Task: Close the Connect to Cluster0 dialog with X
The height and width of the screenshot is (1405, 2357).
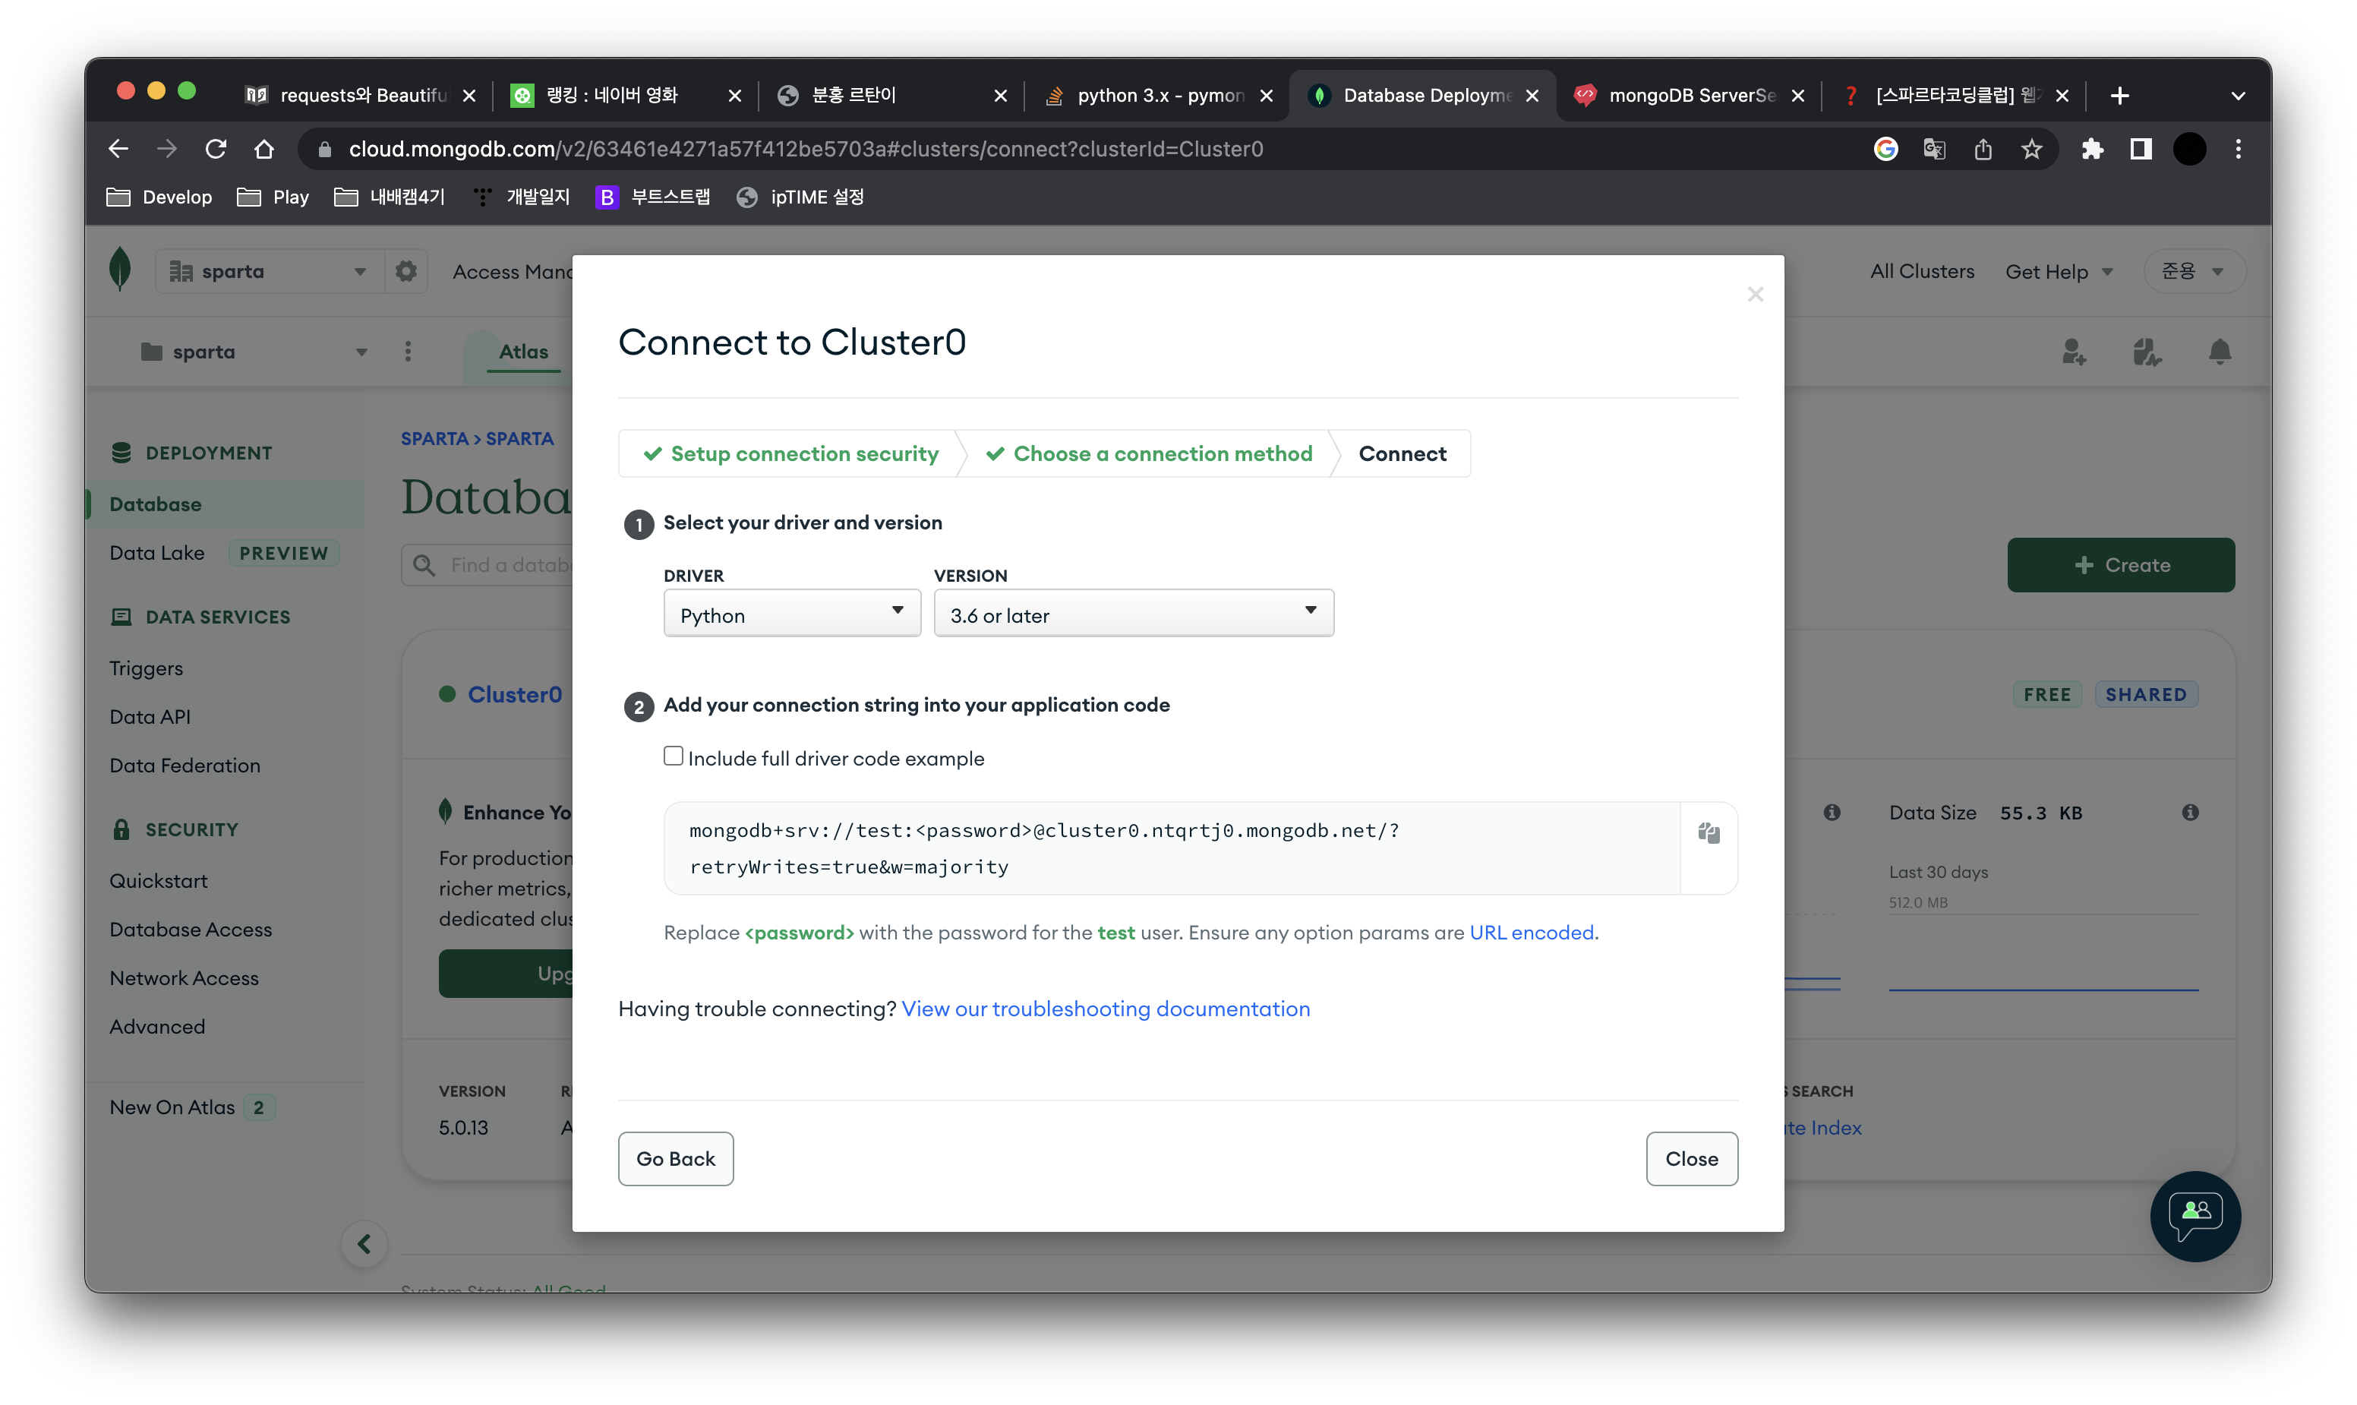Action: (1755, 295)
